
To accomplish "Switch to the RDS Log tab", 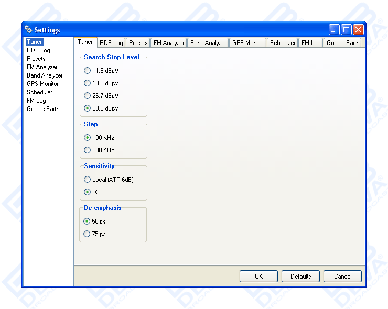I will click(111, 43).
